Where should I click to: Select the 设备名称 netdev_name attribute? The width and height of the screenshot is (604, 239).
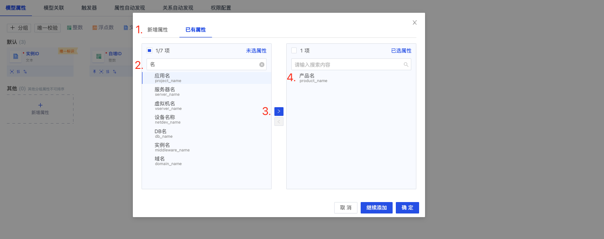click(x=206, y=119)
